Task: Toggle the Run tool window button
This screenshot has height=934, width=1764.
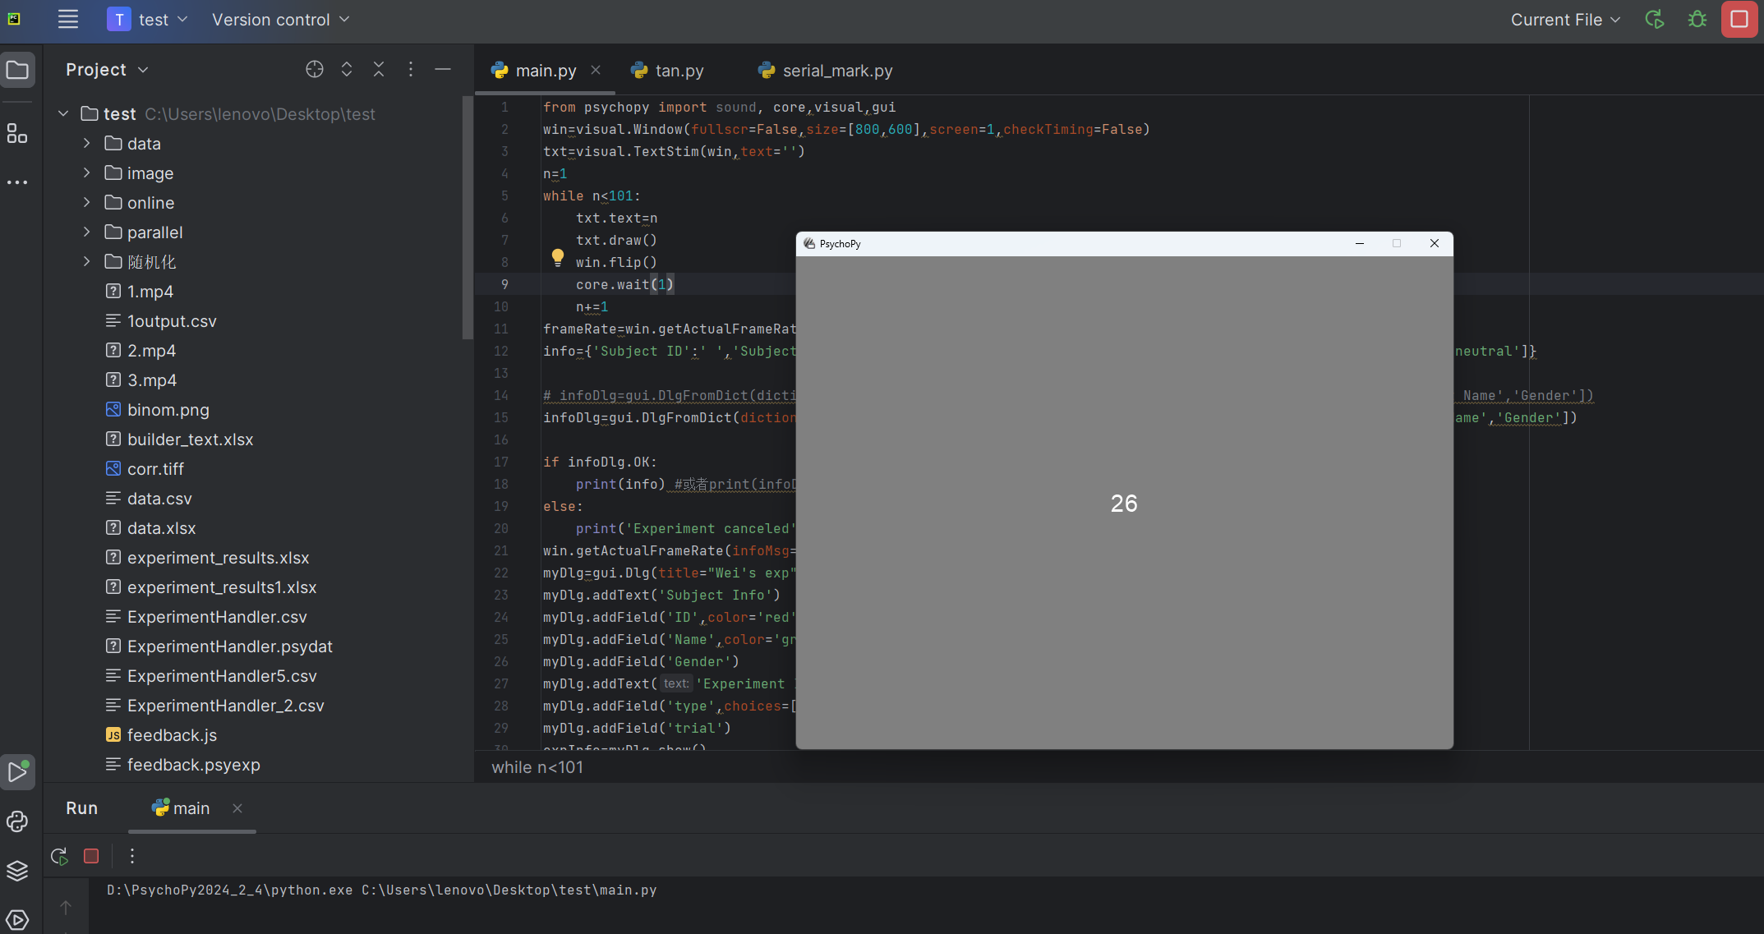Action: coord(17,771)
